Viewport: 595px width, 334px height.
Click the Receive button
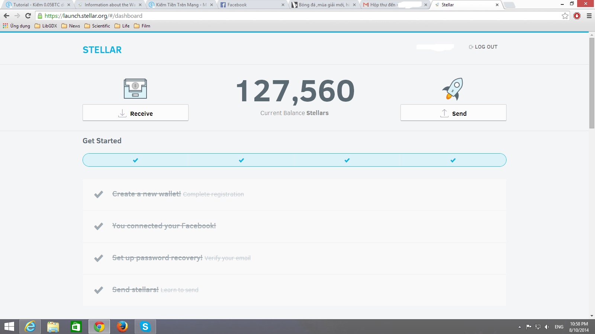pyautogui.click(x=135, y=113)
